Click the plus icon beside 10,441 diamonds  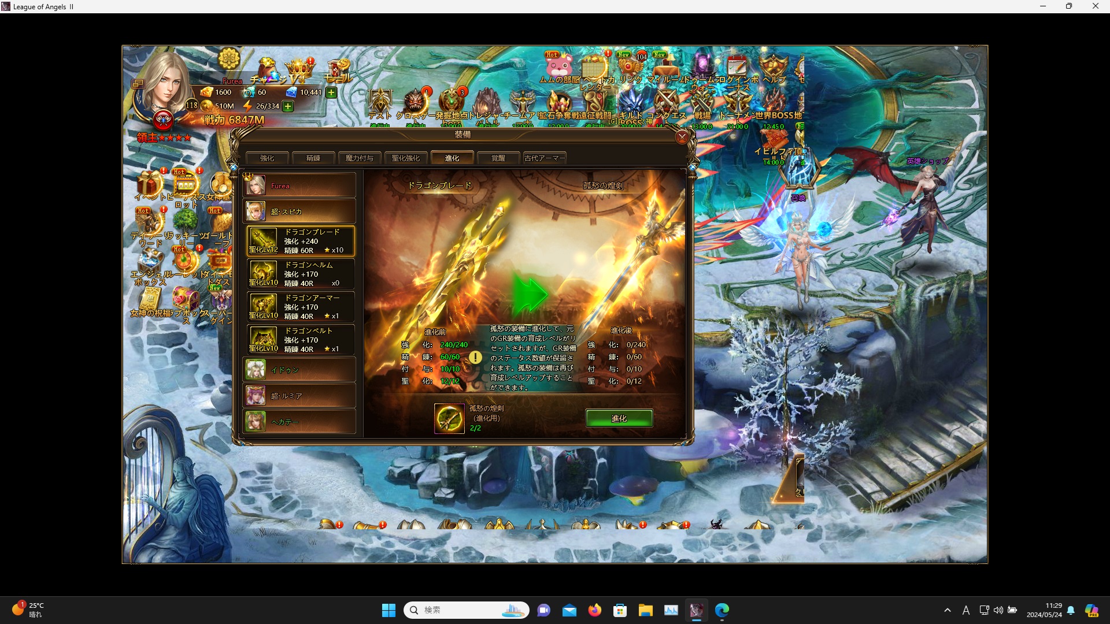(331, 92)
